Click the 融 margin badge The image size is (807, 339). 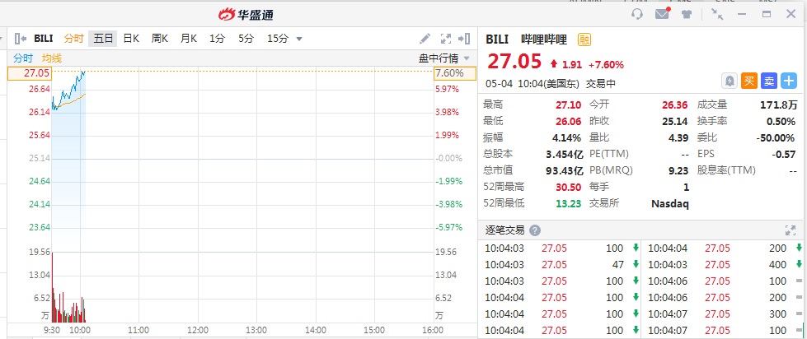pyautogui.click(x=584, y=39)
